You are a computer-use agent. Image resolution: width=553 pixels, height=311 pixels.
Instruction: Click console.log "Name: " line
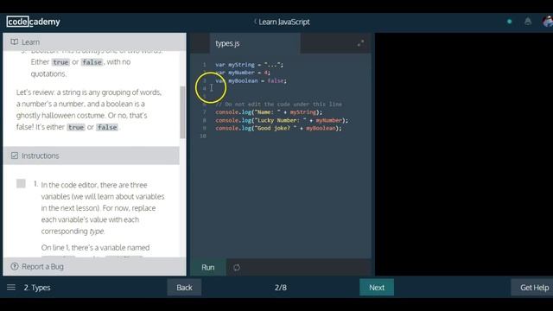click(269, 112)
